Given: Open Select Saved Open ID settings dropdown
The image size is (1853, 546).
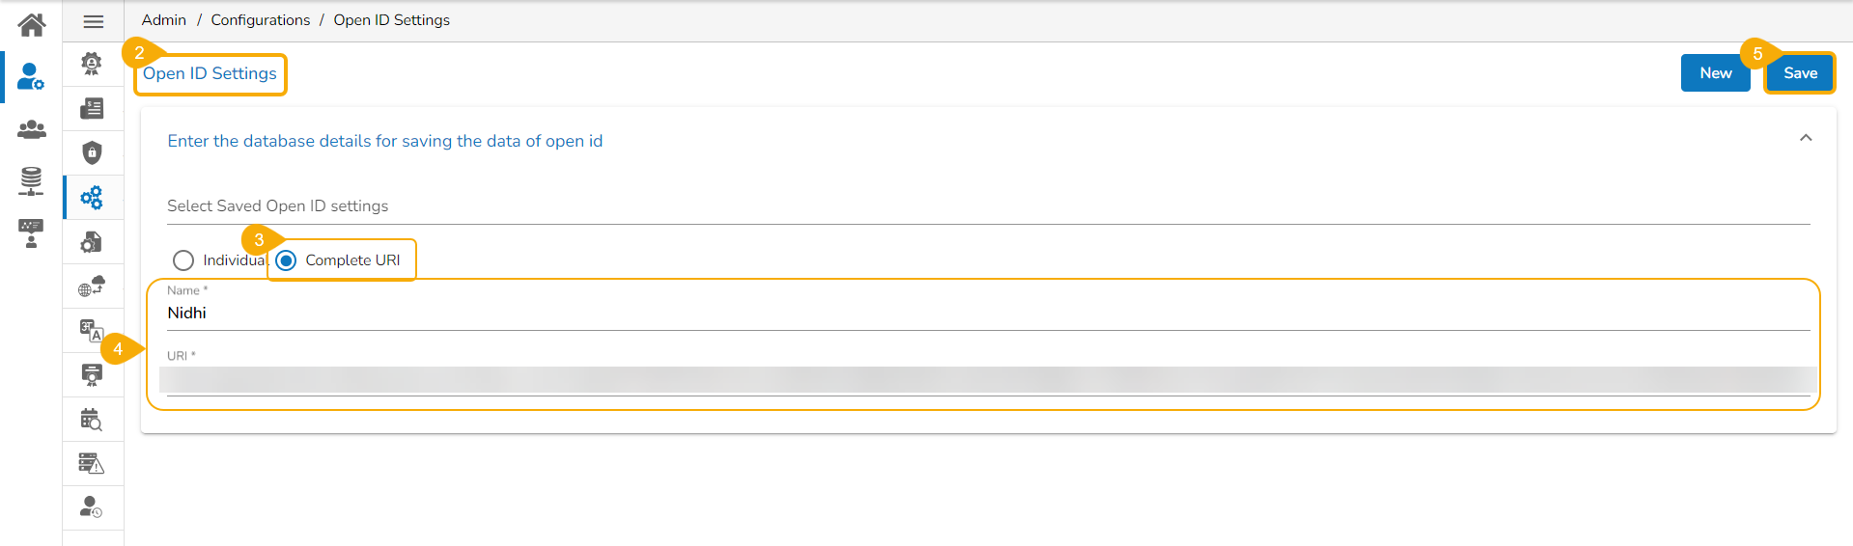Looking at the screenshot, I should 987,206.
